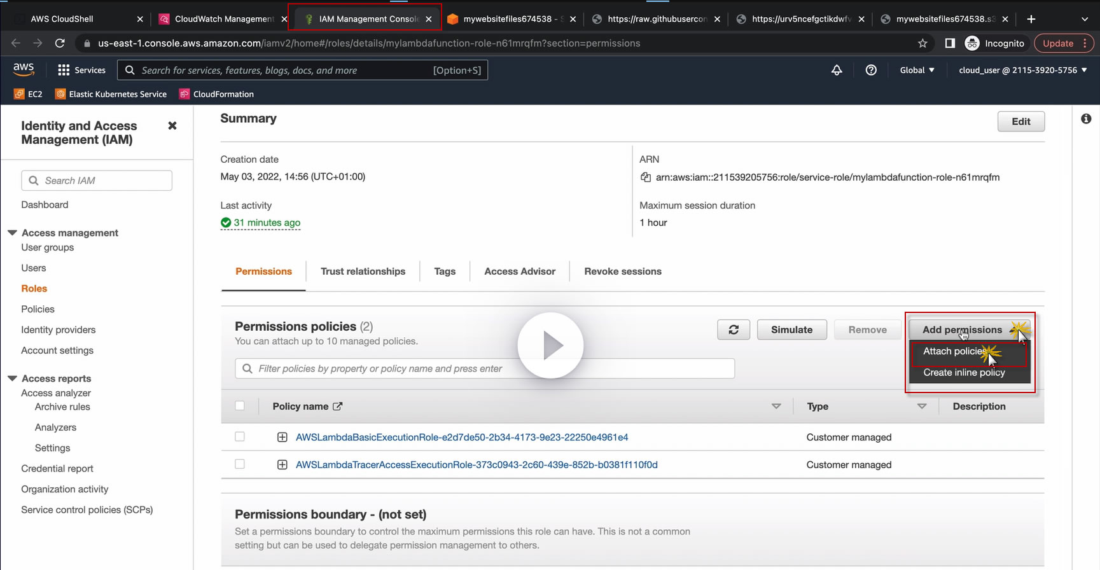
Task: Open AWSLambdaBasicExecutionRole policy link
Action: click(462, 437)
